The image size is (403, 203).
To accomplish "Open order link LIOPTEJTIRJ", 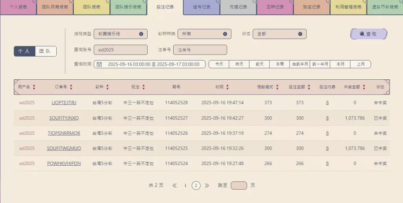I will tap(64, 103).
